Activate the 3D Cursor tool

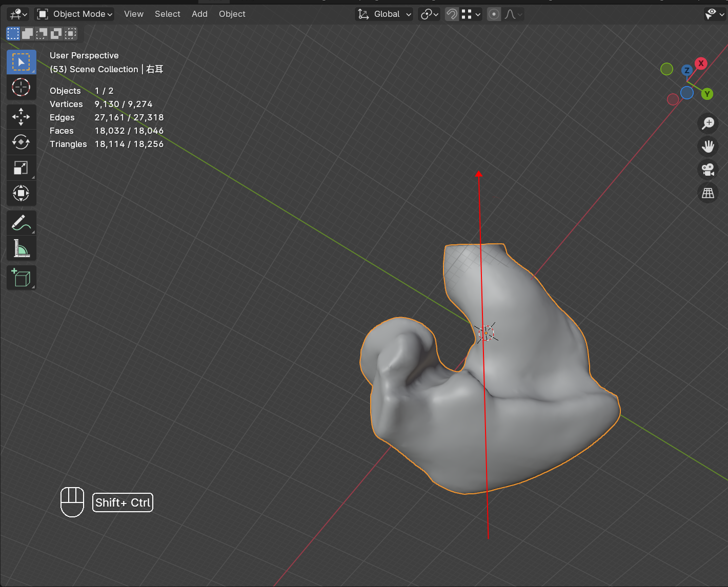click(x=21, y=88)
